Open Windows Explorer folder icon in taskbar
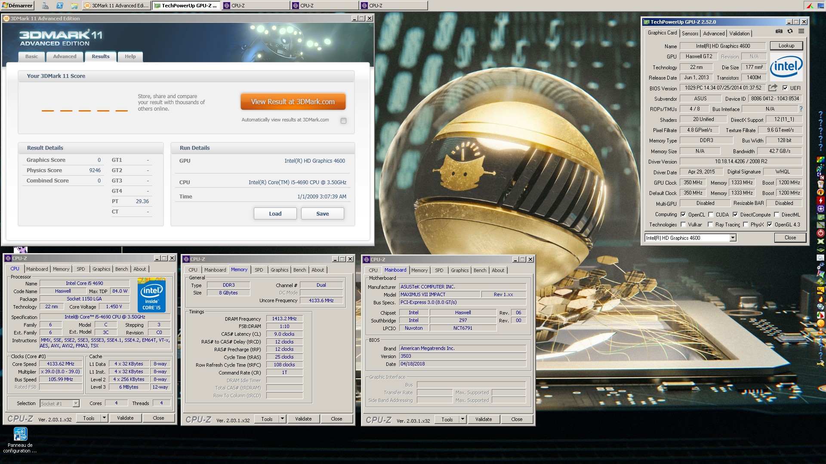This screenshot has width=826, height=464. (x=74, y=6)
